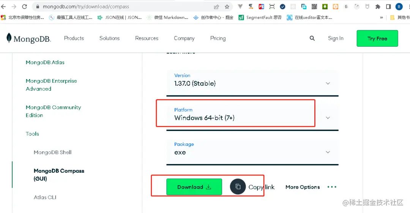Reload the page with refresh icon
The height and width of the screenshot is (213, 410).
(25, 6)
